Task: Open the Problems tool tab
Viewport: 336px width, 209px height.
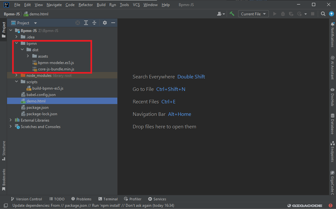Action: 81,199
